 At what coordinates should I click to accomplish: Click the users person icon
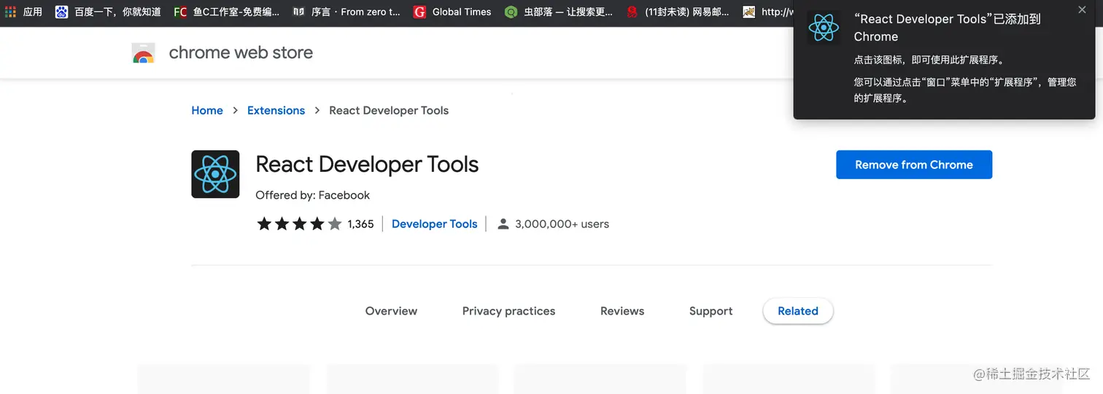(503, 224)
